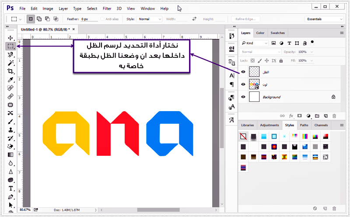Screen dimensions: 350x217
Task: Toggle Lock all padlock icon
Action: pyautogui.click(x=281, y=60)
